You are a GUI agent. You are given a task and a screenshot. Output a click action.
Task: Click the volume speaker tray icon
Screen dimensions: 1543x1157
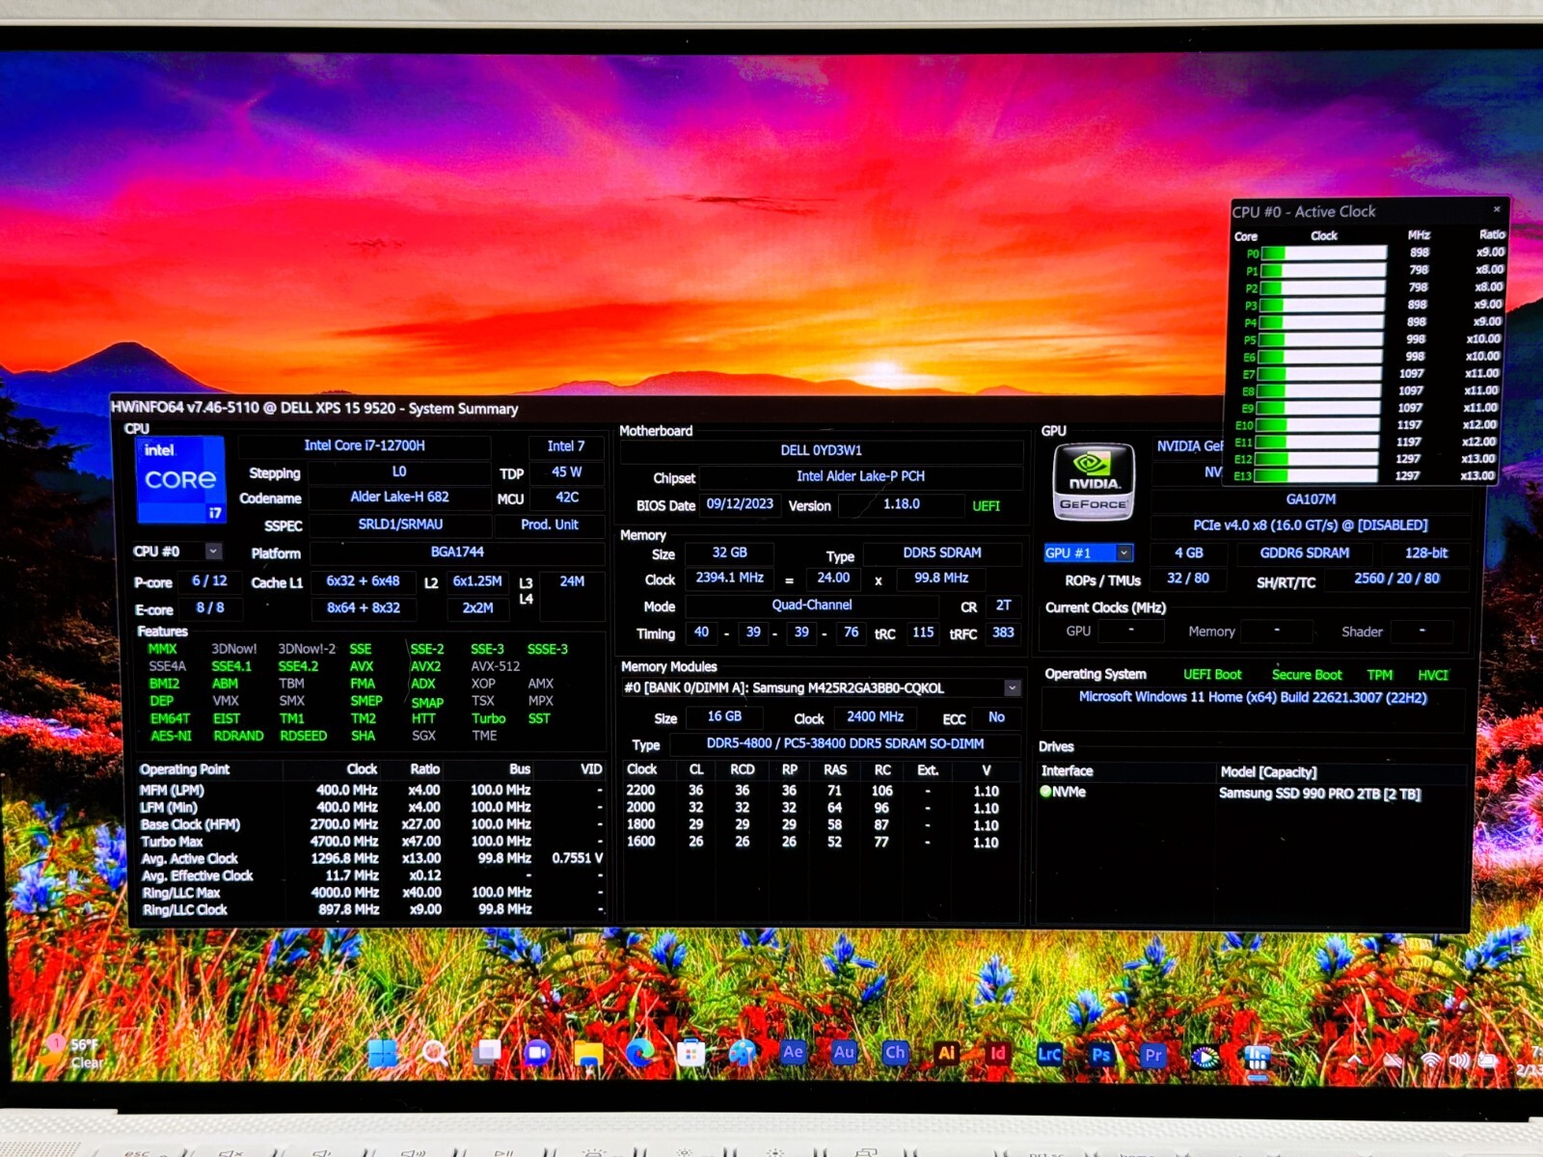(x=1458, y=1061)
